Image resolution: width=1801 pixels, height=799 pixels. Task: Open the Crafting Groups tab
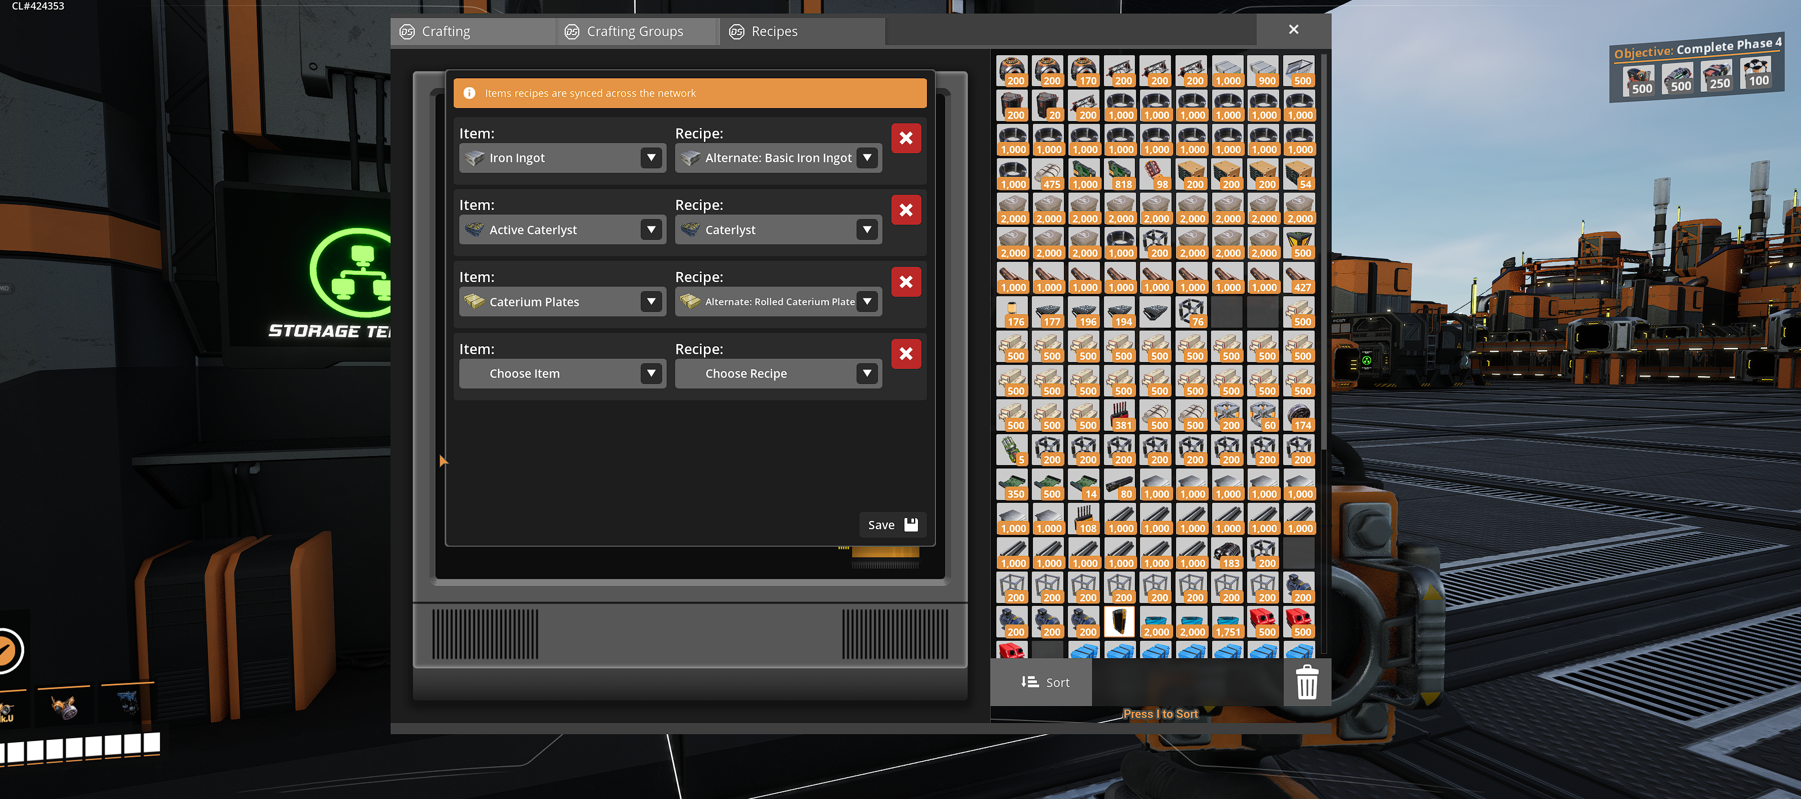(638, 32)
